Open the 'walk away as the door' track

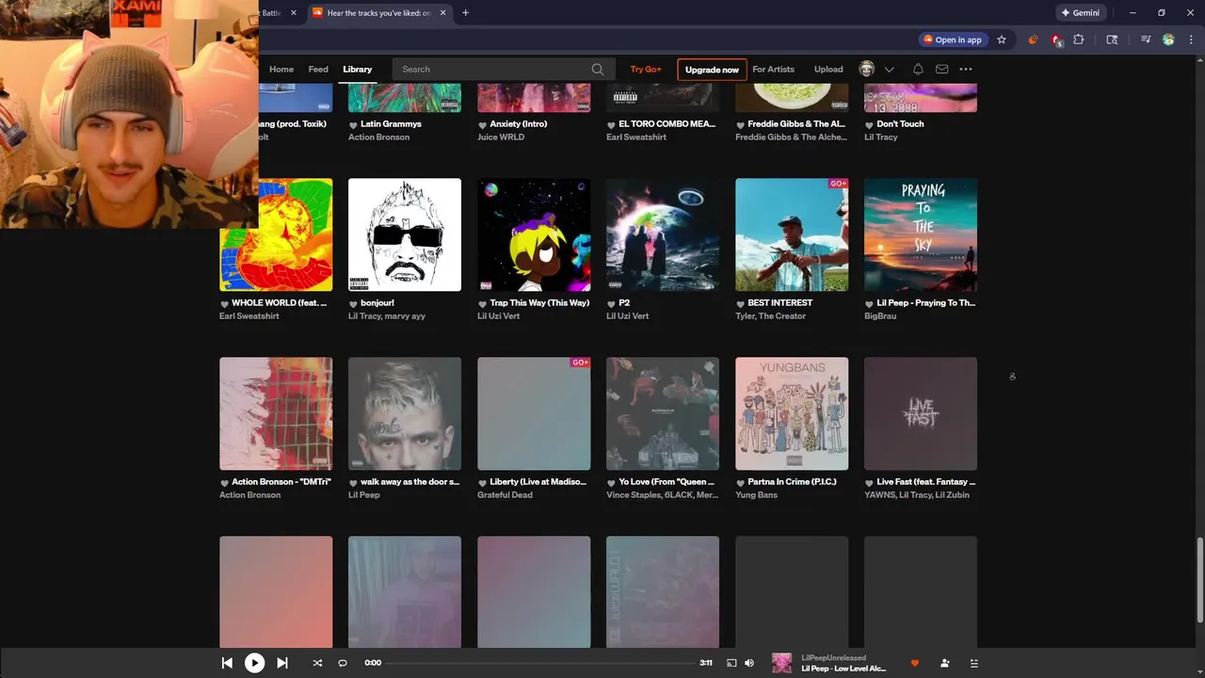click(x=410, y=482)
